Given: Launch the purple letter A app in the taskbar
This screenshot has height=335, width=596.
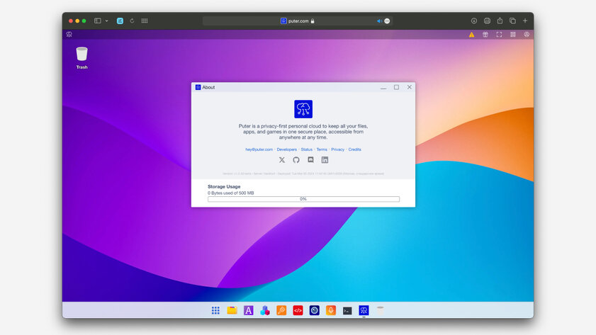Looking at the screenshot, I should (248, 310).
